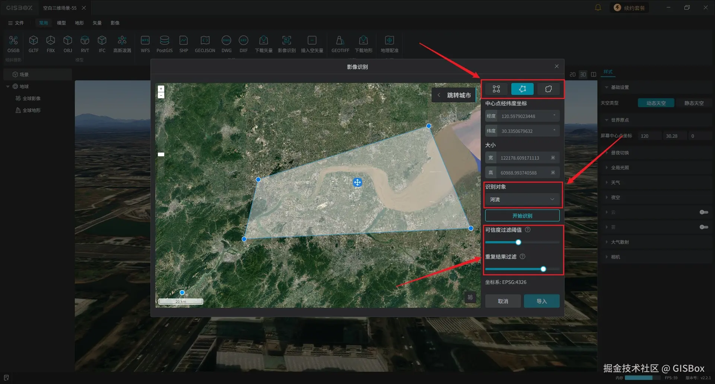Switch to the 地形 ribbon tab
715x384 pixels.
pos(79,23)
